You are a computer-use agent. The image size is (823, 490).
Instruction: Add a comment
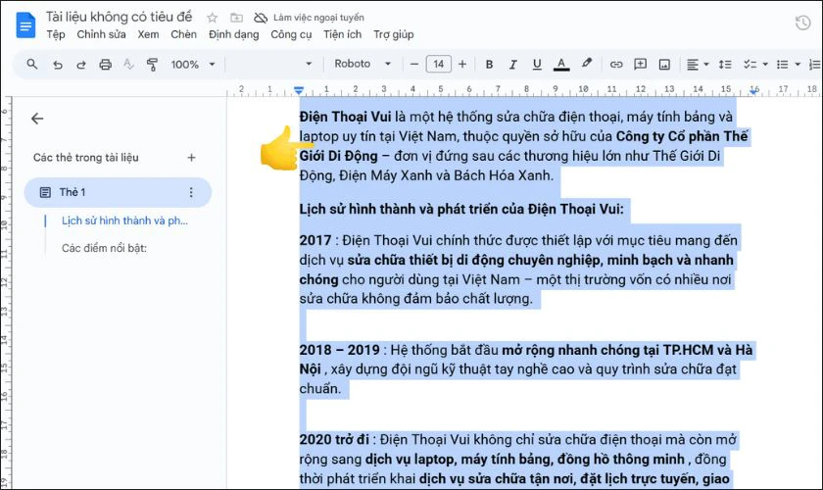[x=640, y=64]
